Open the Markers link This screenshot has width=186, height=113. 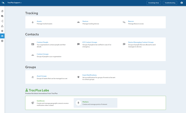(x=85, y=102)
